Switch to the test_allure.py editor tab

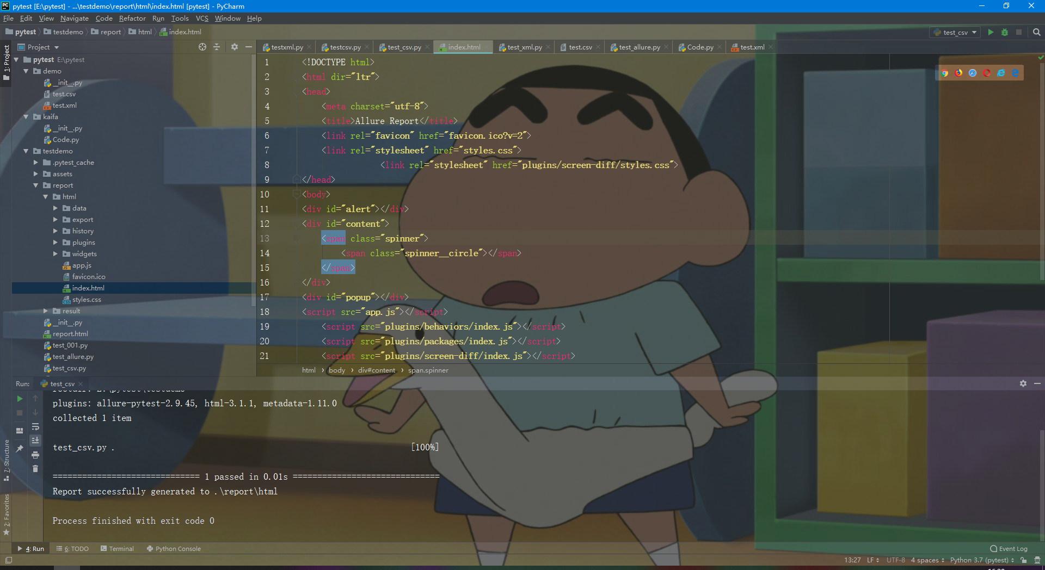coord(639,47)
